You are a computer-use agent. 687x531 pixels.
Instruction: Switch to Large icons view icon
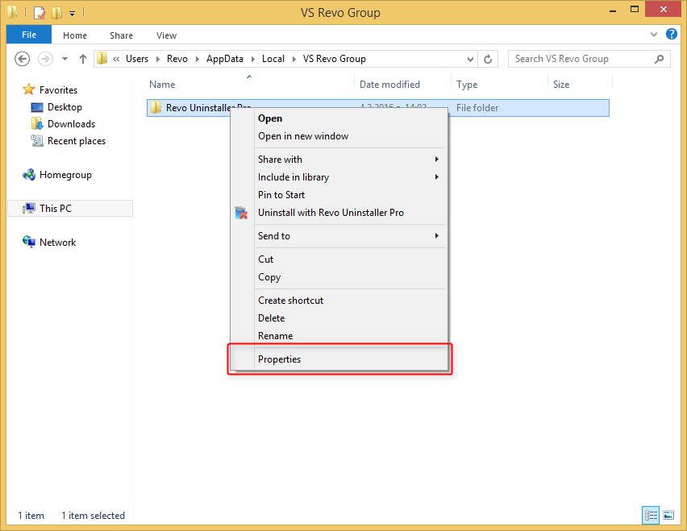click(x=668, y=515)
